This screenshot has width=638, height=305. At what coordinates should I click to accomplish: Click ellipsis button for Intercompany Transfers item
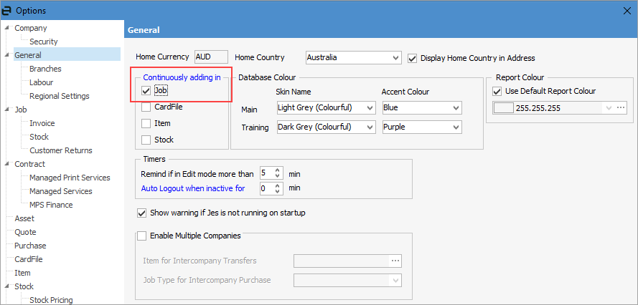tap(395, 261)
